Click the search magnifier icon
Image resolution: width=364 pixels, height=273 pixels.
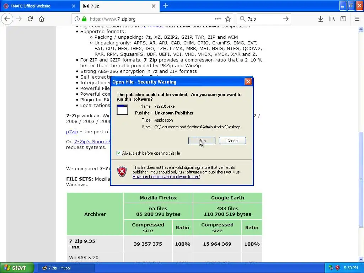point(242,19)
